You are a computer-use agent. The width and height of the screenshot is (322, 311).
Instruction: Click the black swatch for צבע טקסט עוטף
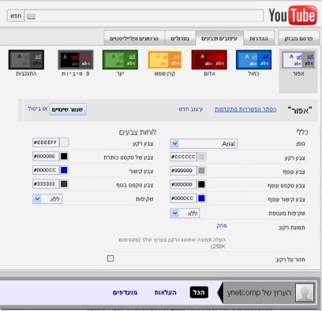(x=201, y=184)
